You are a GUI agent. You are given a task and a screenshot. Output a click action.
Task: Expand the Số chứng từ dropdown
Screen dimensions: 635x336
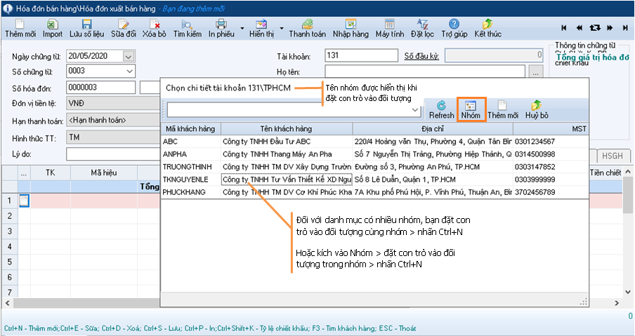pos(129,71)
